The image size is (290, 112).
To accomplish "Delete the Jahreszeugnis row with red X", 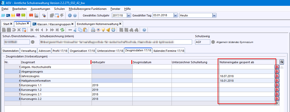I will point(277,76).
